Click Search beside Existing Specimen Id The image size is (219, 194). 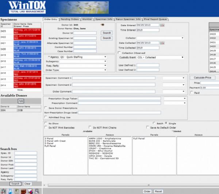[x=107, y=38]
